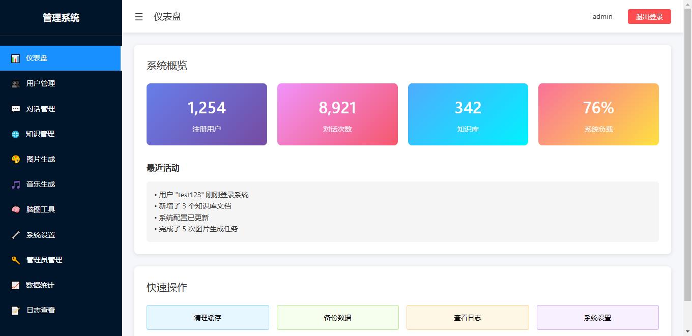The width and height of the screenshot is (692, 336).
Task: Click the bar chart icon beside 仪表盘
Action: click(16, 58)
